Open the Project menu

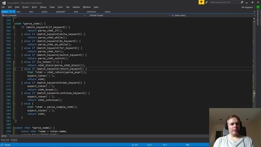(x=26, y=7)
